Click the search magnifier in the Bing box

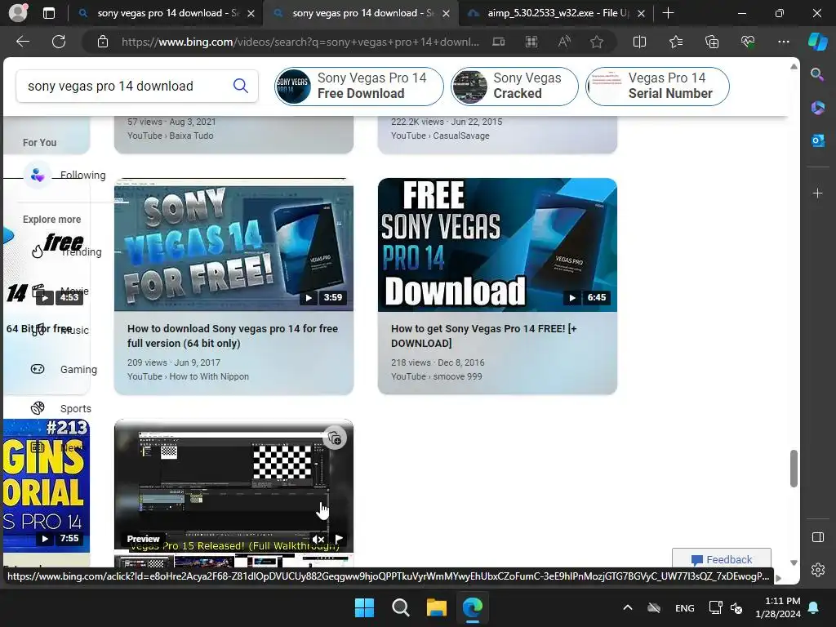(x=241, y=86)
